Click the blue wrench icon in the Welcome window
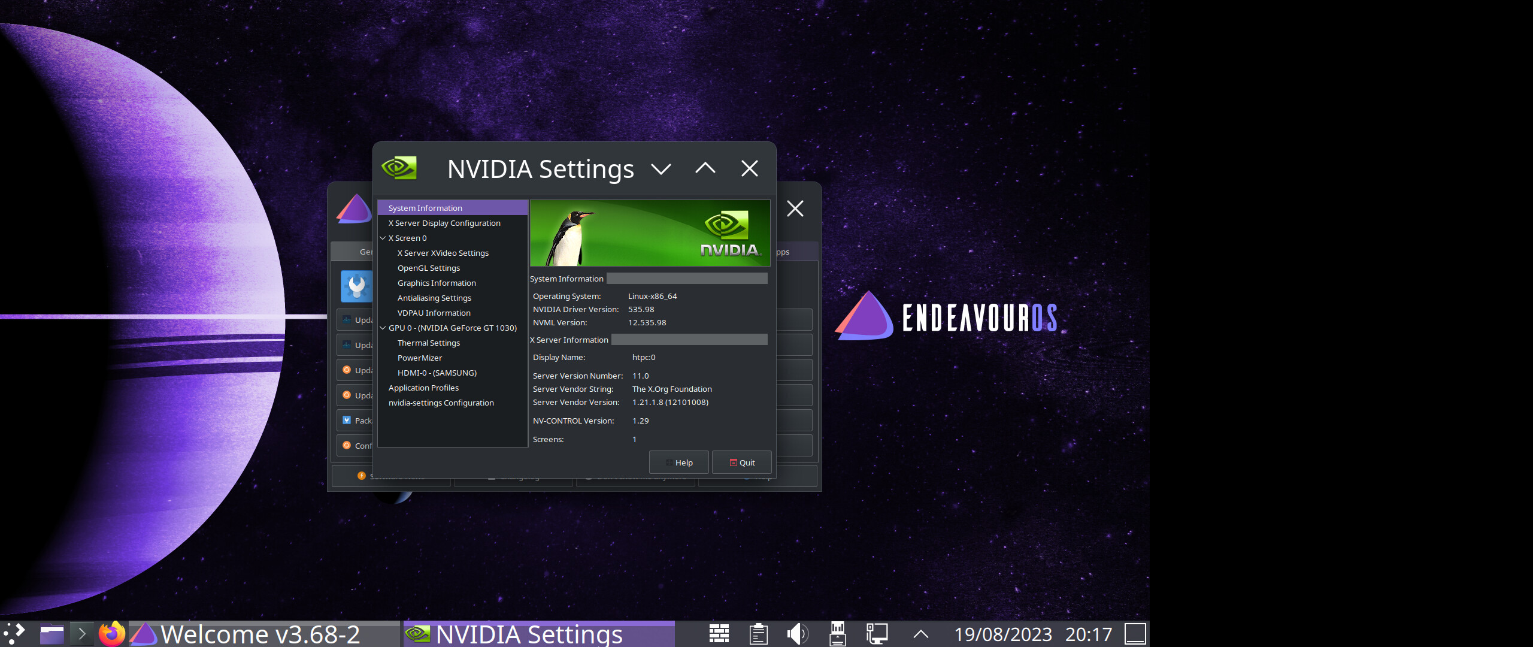 356,286
